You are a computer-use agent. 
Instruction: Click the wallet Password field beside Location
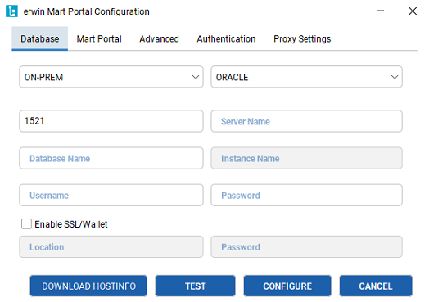coord(306,246)
